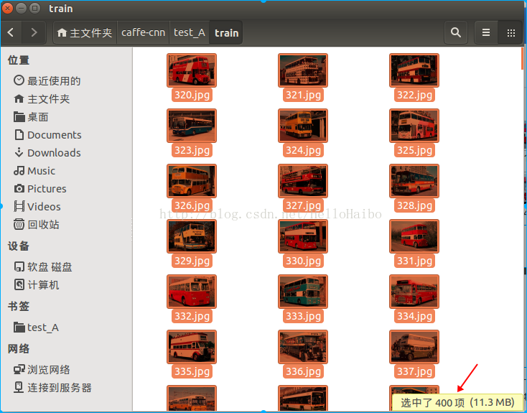Open 桌面 in the sidebar
Viewport: 527px width, 413px height.
point(67,117)
